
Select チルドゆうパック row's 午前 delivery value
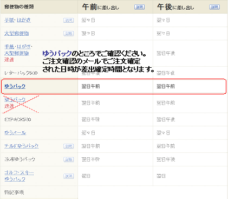click(91, 146)
